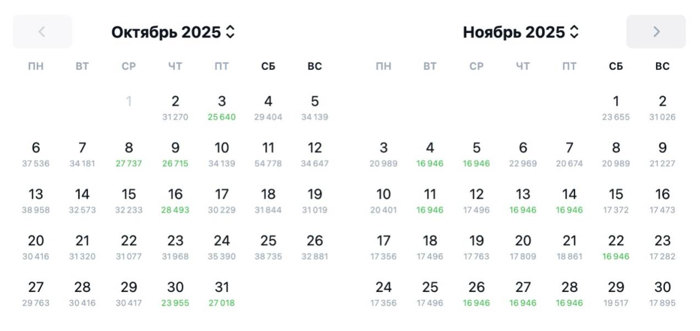
Task: Select November 1 priced 23 655
Action: [x=616, y=107]
